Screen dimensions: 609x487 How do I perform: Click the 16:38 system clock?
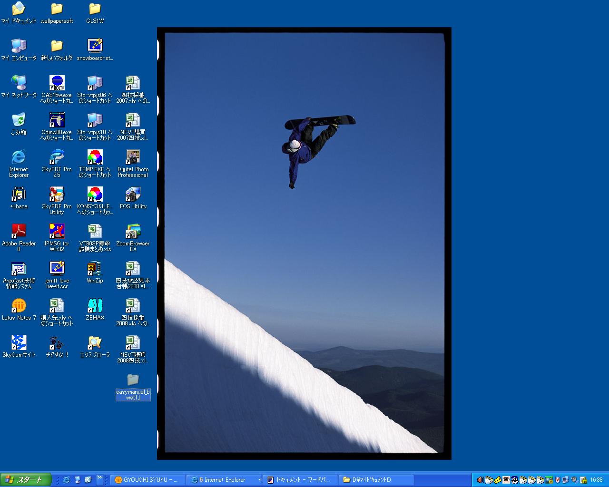597,480
